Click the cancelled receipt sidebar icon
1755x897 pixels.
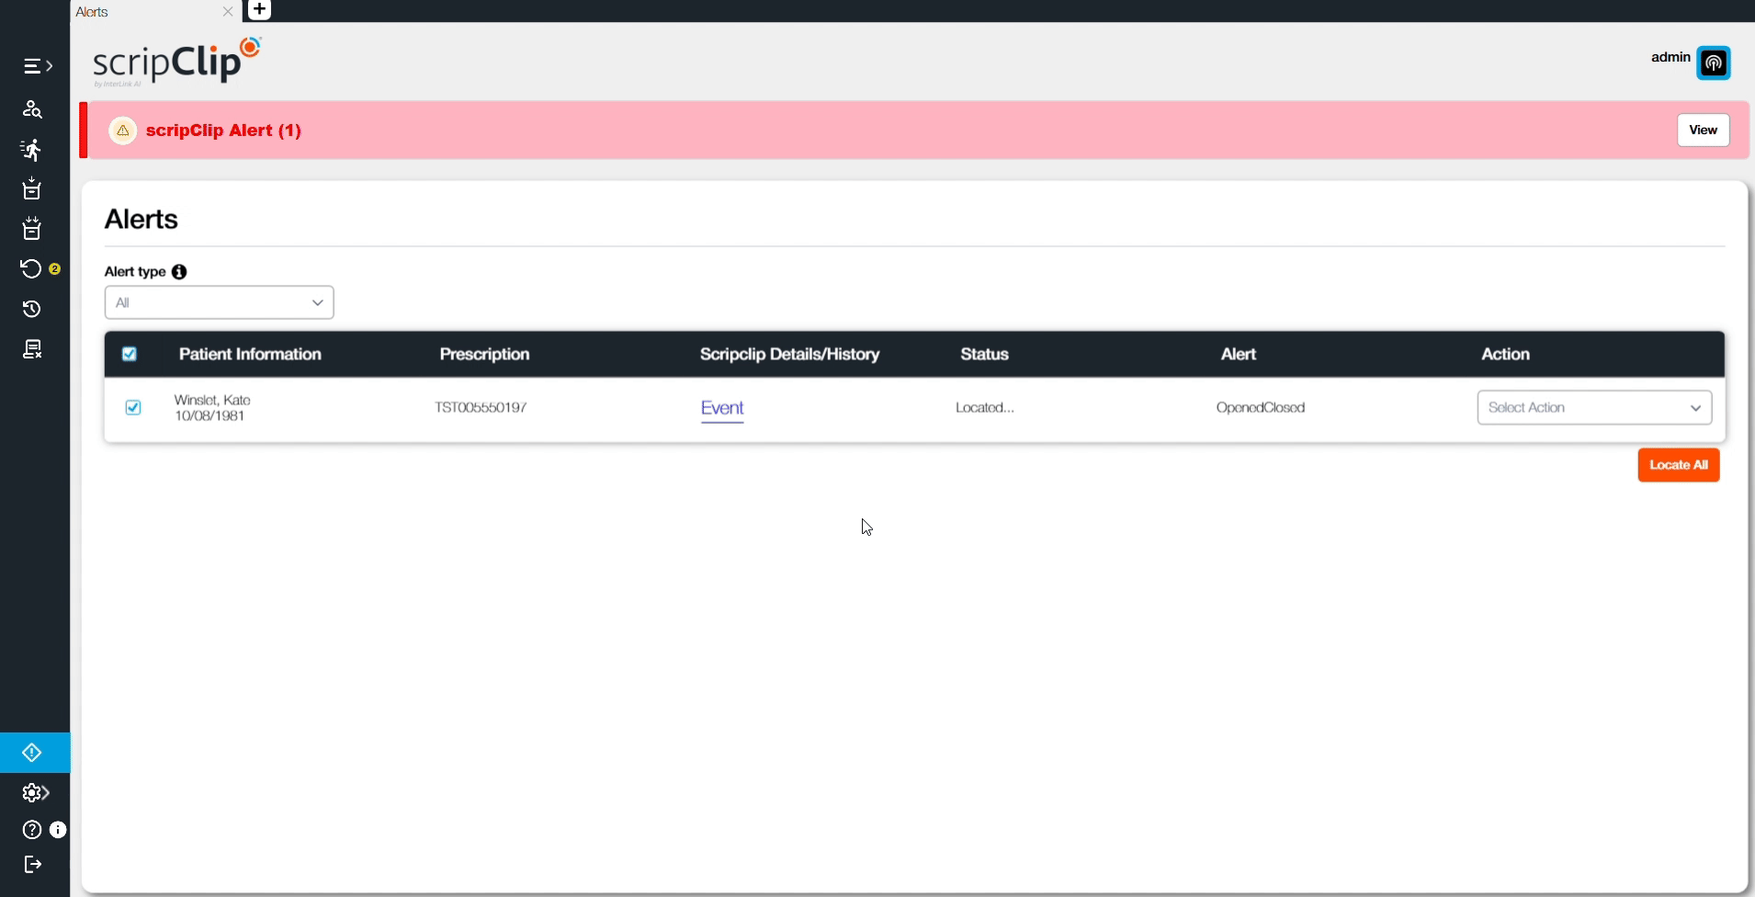[32, 349]
